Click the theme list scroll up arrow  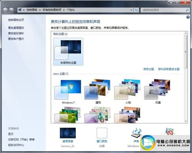(186, 33)
